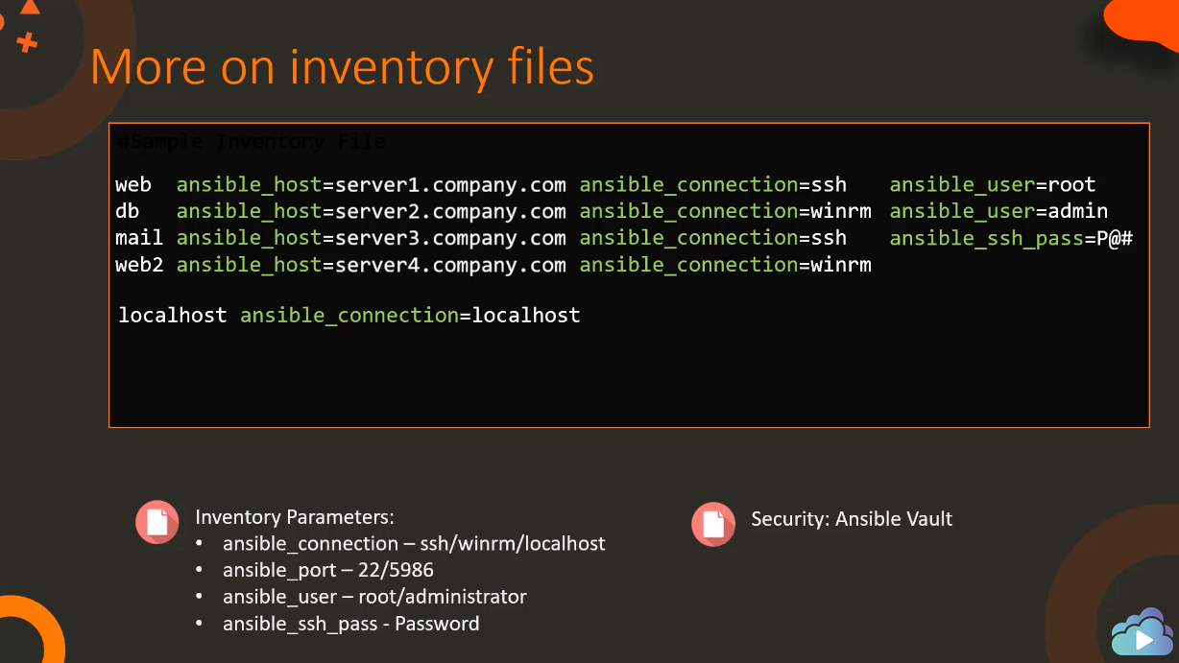The height and width of the screenshot is (663, 1179).
Task: Click the 'db' host alias
Action: pos(128,212)
